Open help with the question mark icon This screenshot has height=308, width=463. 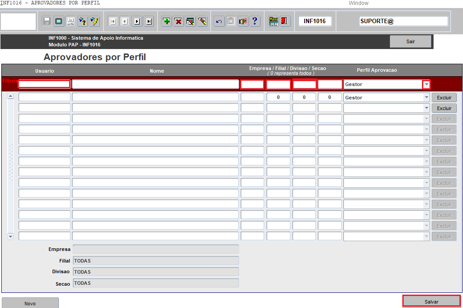click(x=255, y=21)
